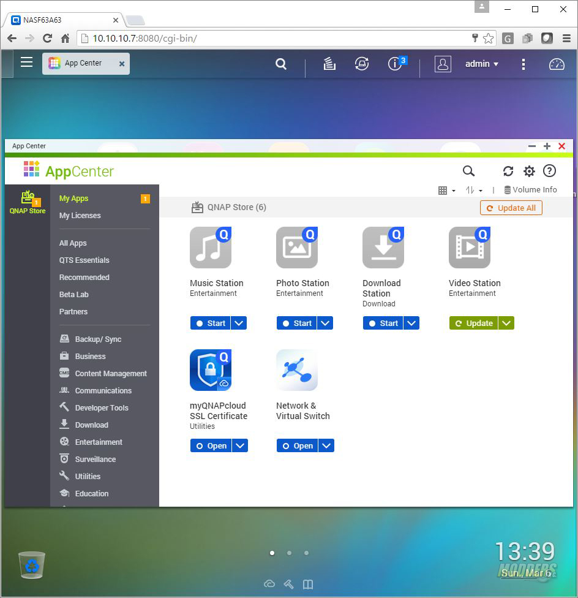Open AppCenter settings gear icon

tap(529, 171)
